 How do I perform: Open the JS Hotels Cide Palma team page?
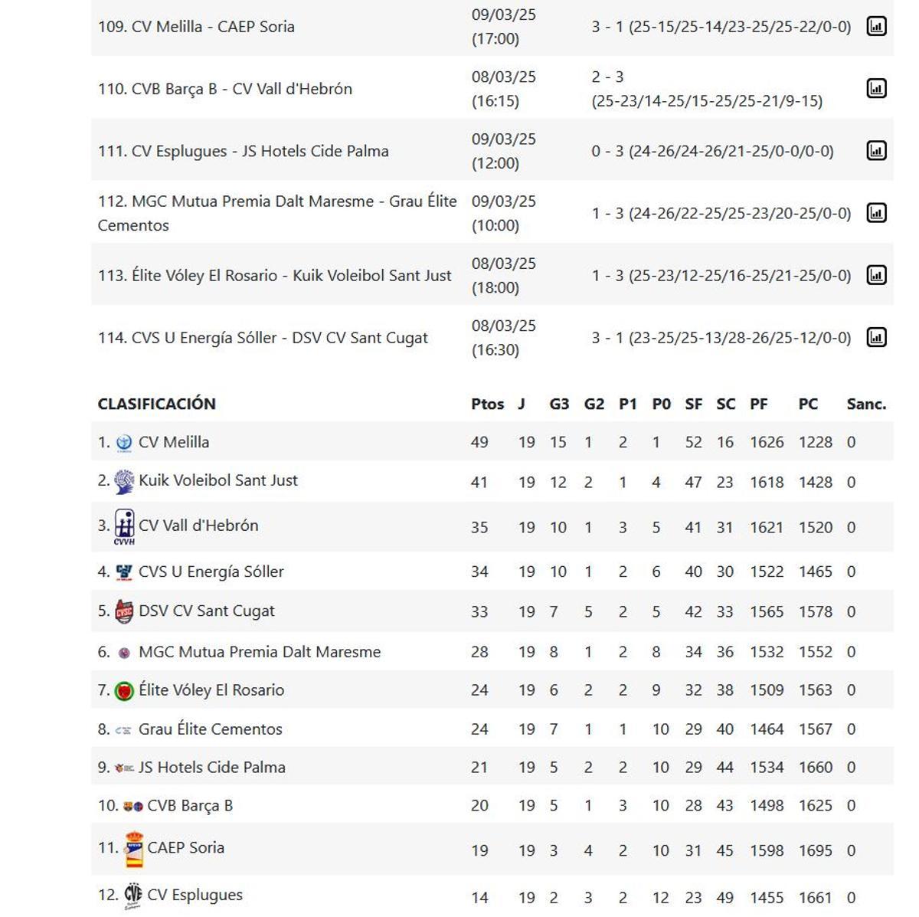coord(212,766)
